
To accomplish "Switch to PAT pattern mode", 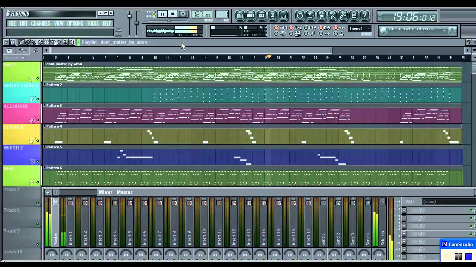I will coord(154,11).
